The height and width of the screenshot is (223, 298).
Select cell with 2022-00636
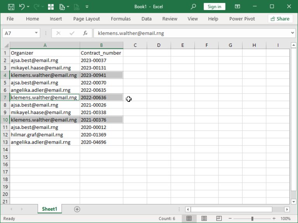101,98
